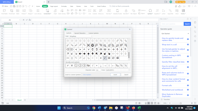Click the Save icon in quick access

click(x=14, y=6)
